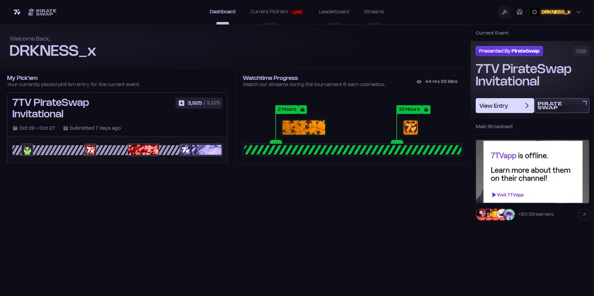
Task: Expand the DRKNESS_x account dropdown chevron
Action: click(x=579, y=12)
